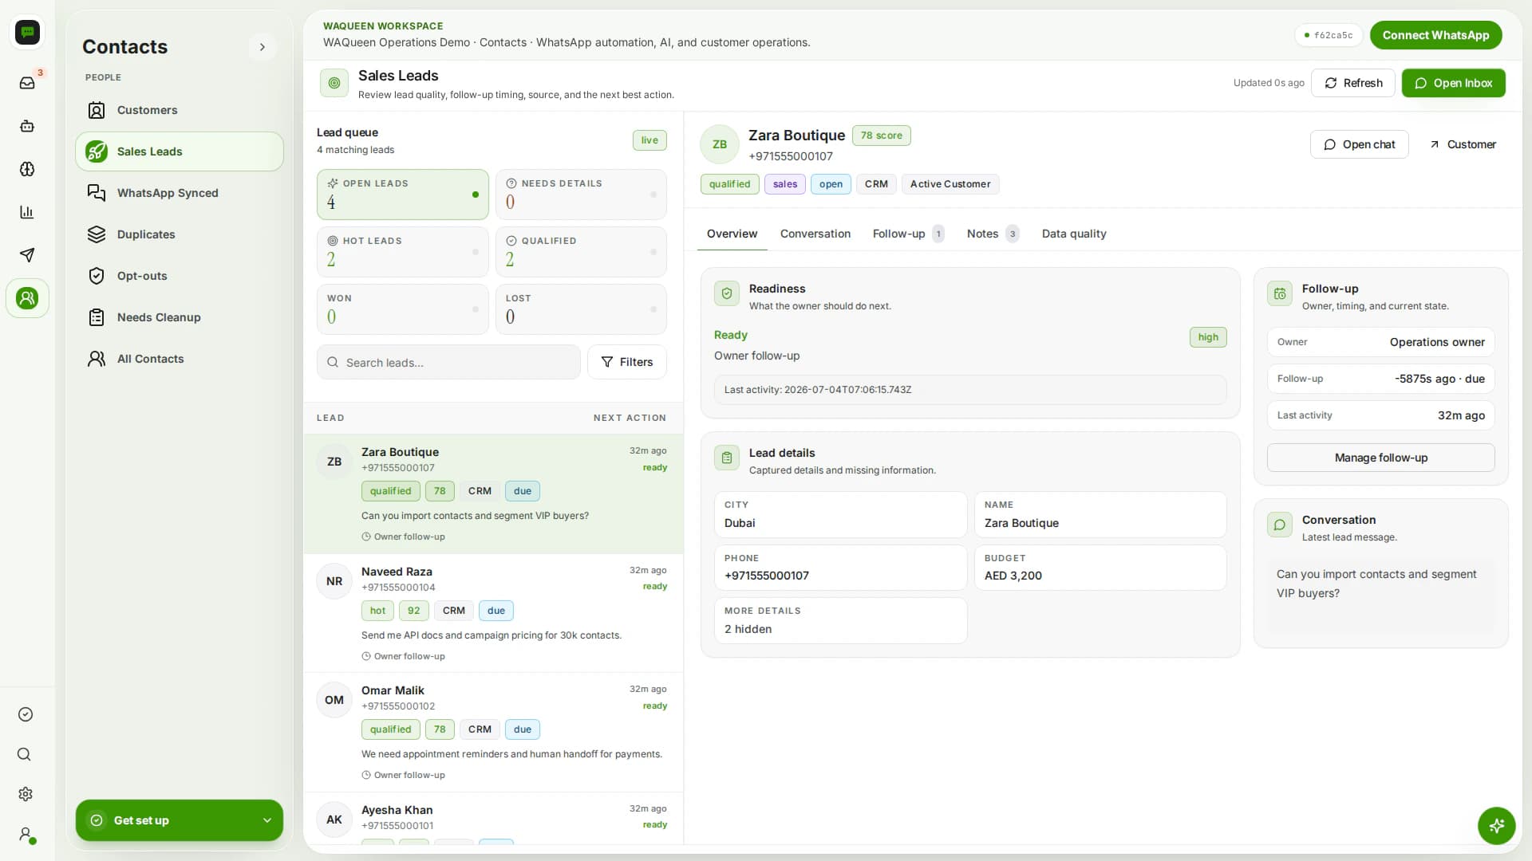Open the campaigns paper plane icon
The width and height of the screenshot is (1532, 861).
point(27,255)
